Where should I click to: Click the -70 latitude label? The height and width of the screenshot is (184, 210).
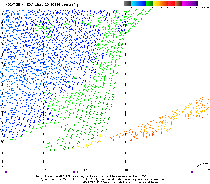click(3, 166)
